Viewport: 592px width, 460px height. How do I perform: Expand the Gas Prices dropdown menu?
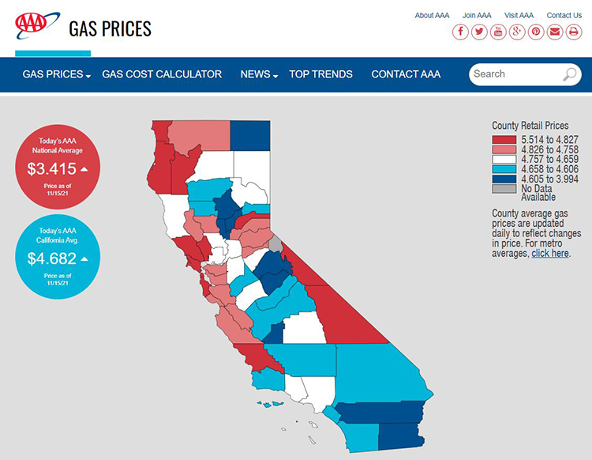point(57,74)
